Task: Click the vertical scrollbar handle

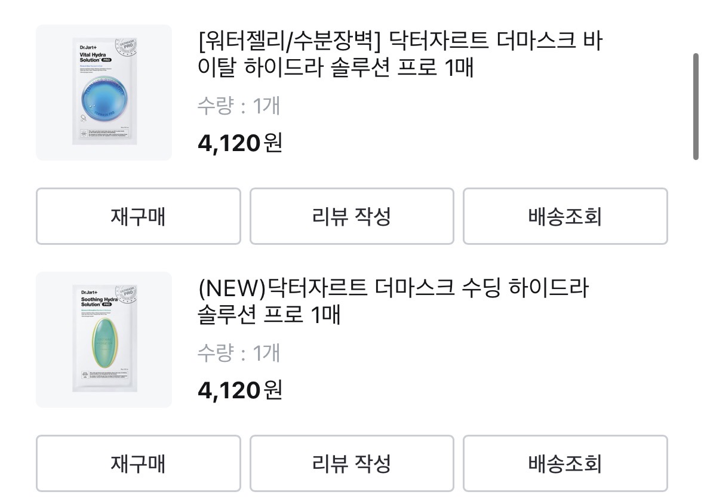Action: [x=696, y=106]
